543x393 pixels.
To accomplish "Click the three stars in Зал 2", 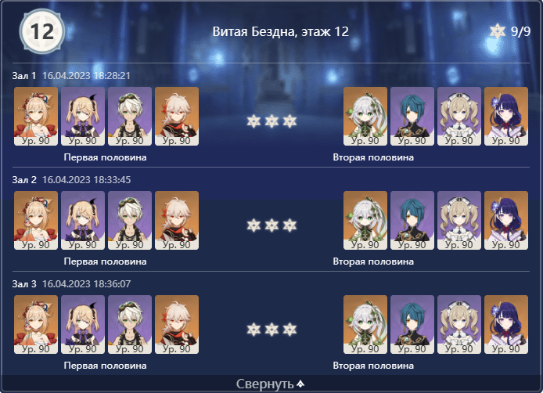I will (x=271, y=225).
